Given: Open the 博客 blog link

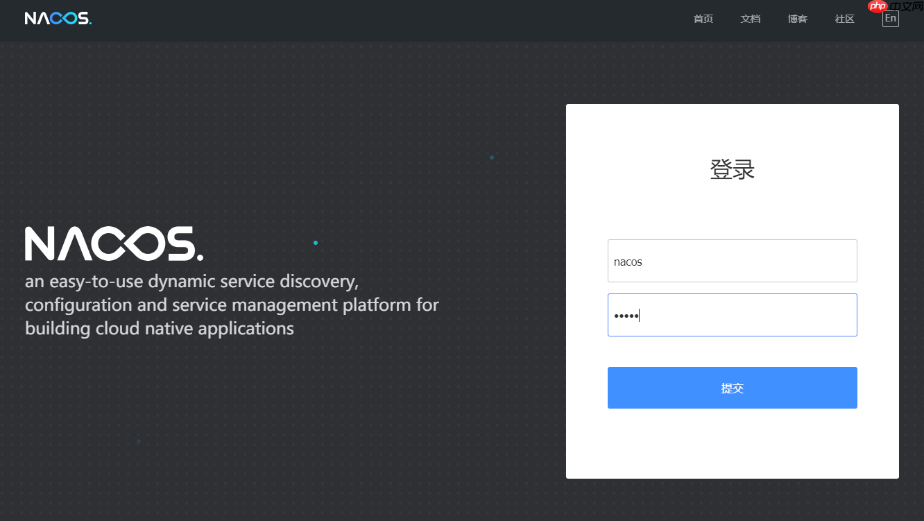Looking at the screenshot, I should pos(798,19).
